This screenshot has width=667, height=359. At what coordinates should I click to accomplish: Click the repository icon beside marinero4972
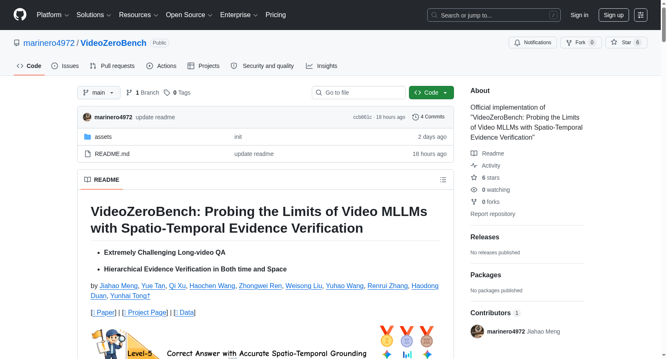pyautogui.click(x=17, y=43)
